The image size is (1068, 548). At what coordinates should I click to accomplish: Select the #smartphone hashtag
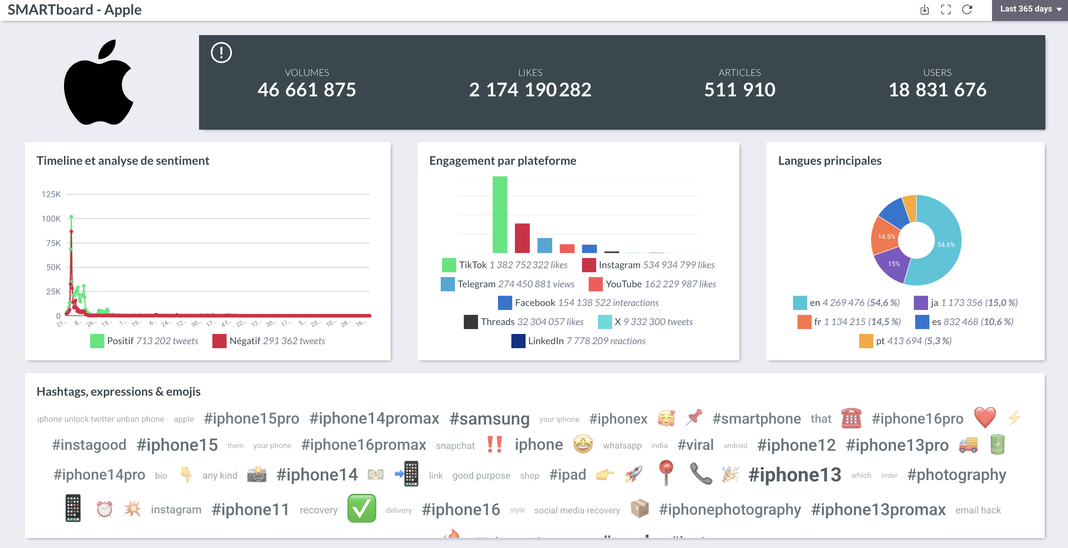pyautogui.click(x=757, y=419)
